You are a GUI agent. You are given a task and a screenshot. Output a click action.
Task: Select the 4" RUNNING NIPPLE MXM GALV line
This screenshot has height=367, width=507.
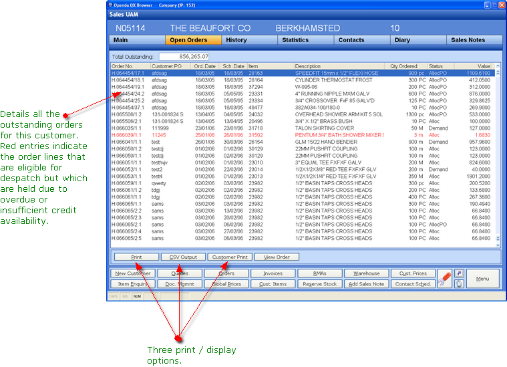(x=303, y=94)
